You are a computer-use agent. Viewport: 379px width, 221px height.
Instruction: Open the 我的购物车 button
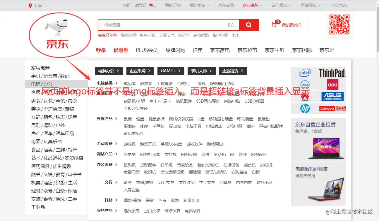287,25
